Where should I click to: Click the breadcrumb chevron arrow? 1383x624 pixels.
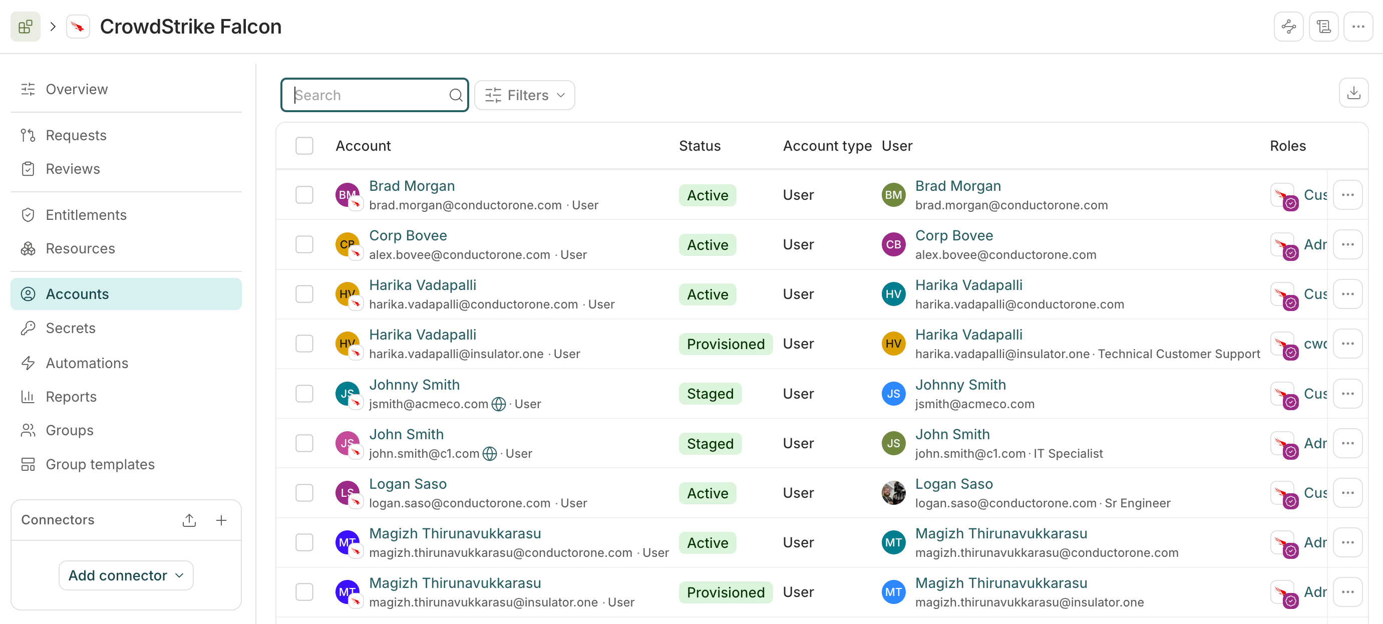point(53,27)
